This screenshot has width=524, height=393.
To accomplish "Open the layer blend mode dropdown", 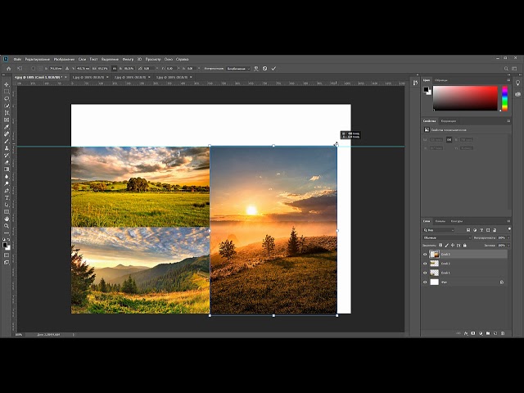I will tap(446, 237).
